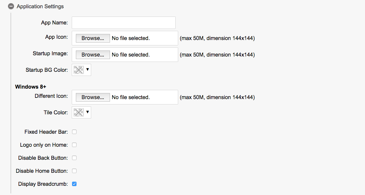Click the Tile Color swatch
The height and width of the screenshot is (195, 365).
78,112
